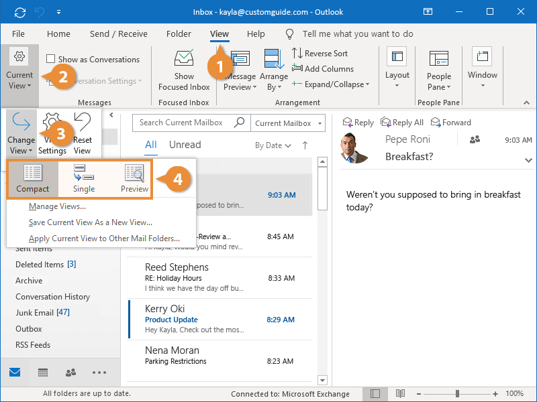Select the View ribbon tab
The image size is (537, 402).
[x=219, y=34]
